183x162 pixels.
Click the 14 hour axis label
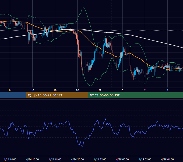[10, 90]
